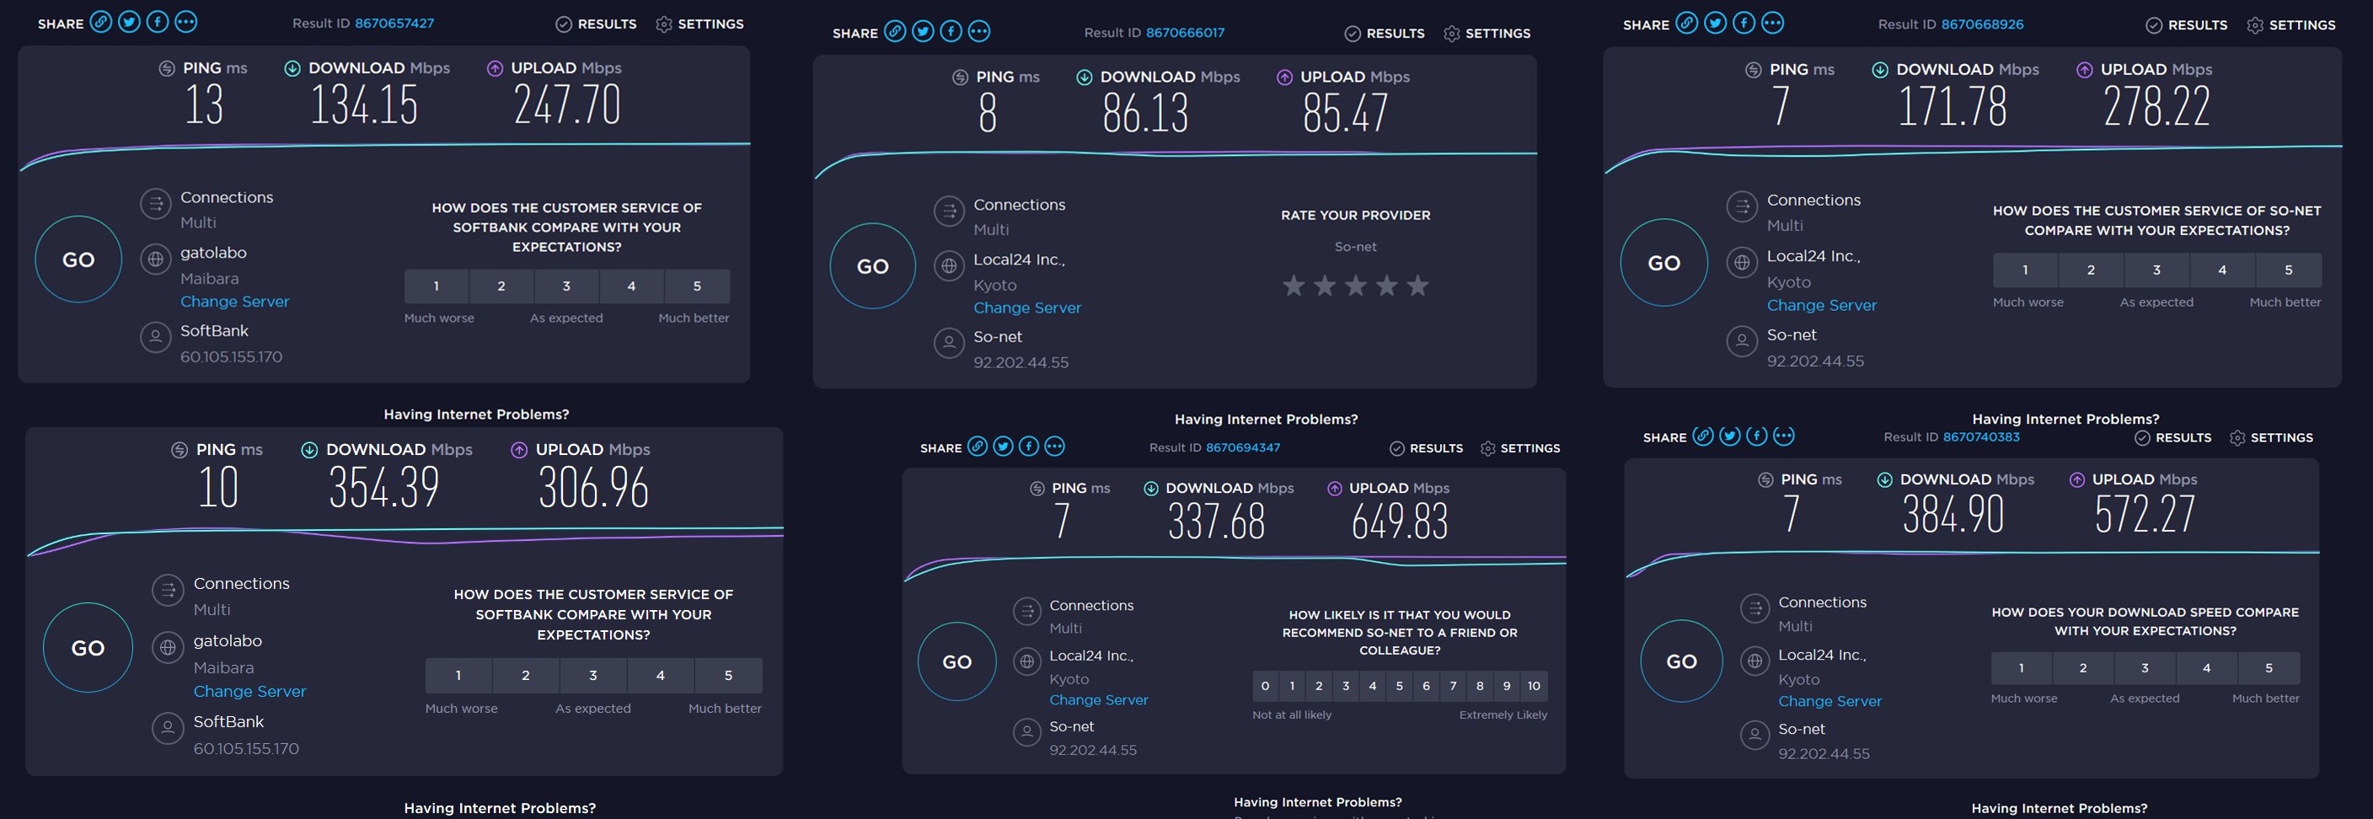
Task: Give So-net the fifth star rating
Action: point(1417,286)
